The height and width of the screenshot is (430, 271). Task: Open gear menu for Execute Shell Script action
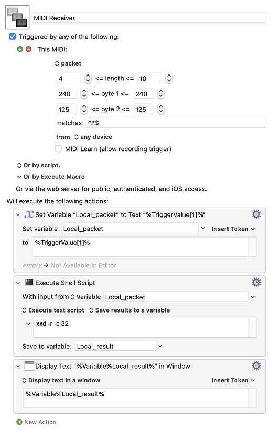256,283
